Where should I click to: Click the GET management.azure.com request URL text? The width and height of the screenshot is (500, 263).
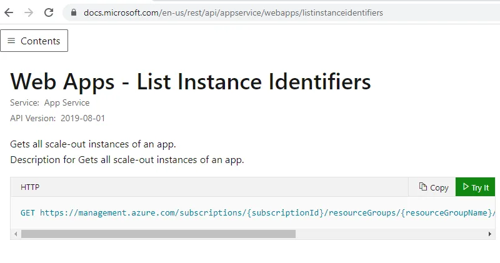(x=257, y=212)
